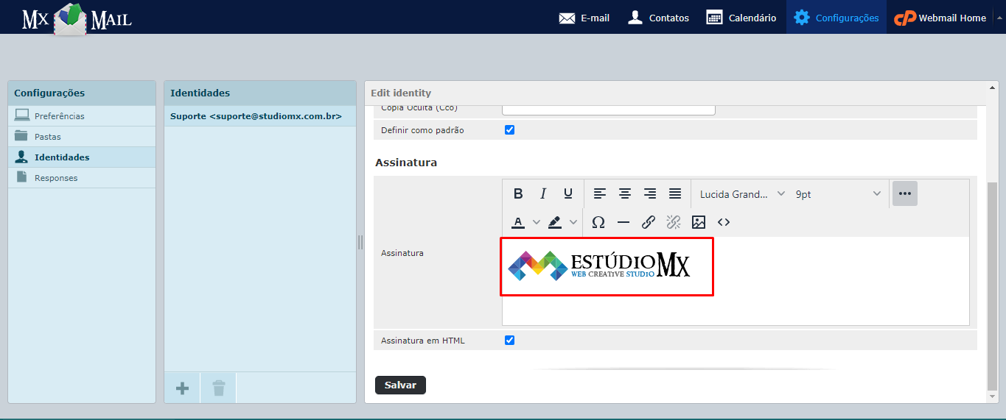Viewport: 1006px width, 420px height.
Task: Apply the text color swatch button
Action: [x=518, y=222]
